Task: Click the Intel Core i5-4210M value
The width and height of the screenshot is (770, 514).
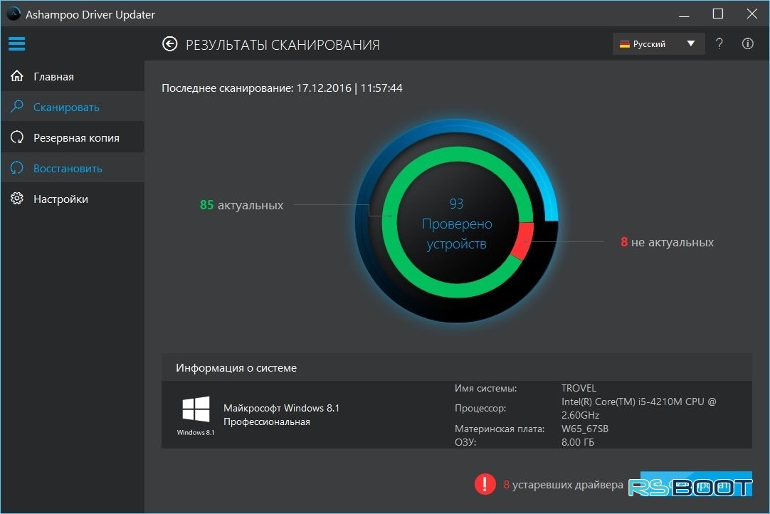Action: (x=639, y=409)
